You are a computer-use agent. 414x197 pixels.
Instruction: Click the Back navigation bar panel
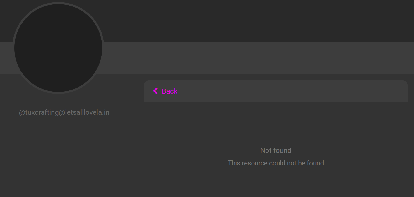[276, 91]
